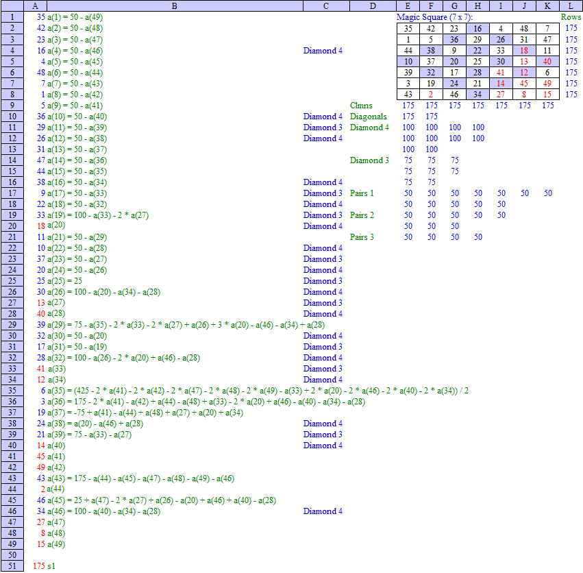Click the red value 40 beside a(28)
This screenshot has width=583, height=573.
(41, 314)
